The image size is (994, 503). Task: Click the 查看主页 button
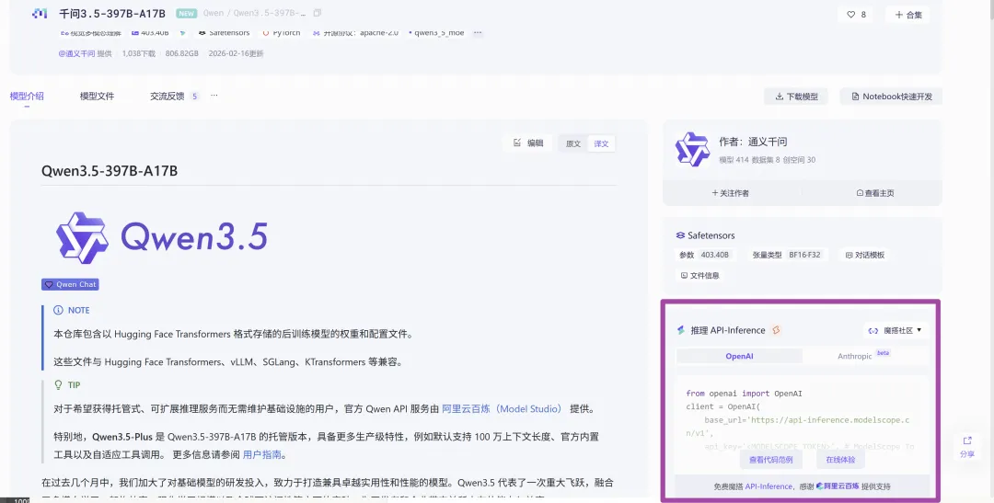point(875,193)
